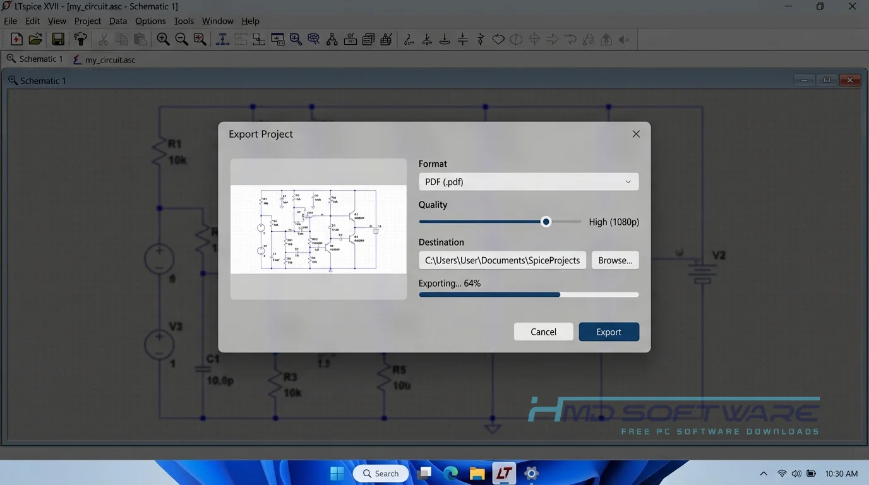Viewport: 869px width, 485px height.
Task: Switch to the my_circuit.asc tab
Action: tap(104, 59)
